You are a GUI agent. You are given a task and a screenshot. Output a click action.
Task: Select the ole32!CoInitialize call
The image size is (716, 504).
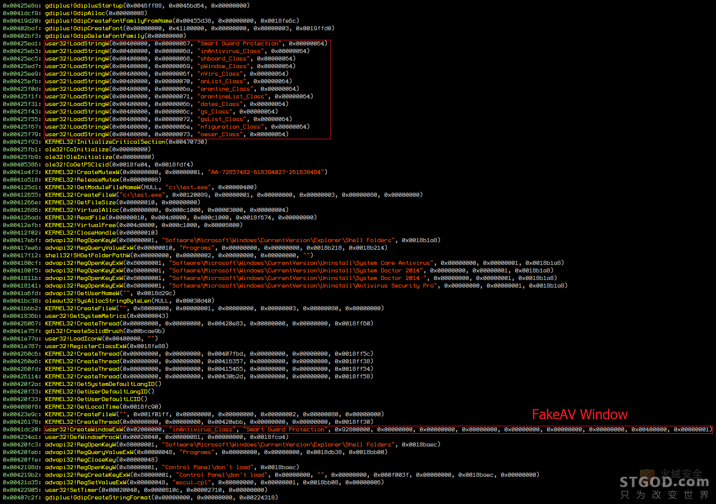(x=77, y=149)
